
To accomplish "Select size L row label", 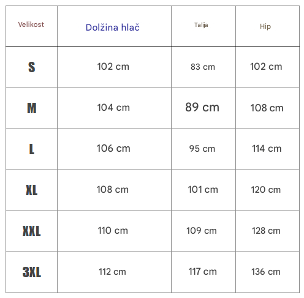I will point(32,149).
